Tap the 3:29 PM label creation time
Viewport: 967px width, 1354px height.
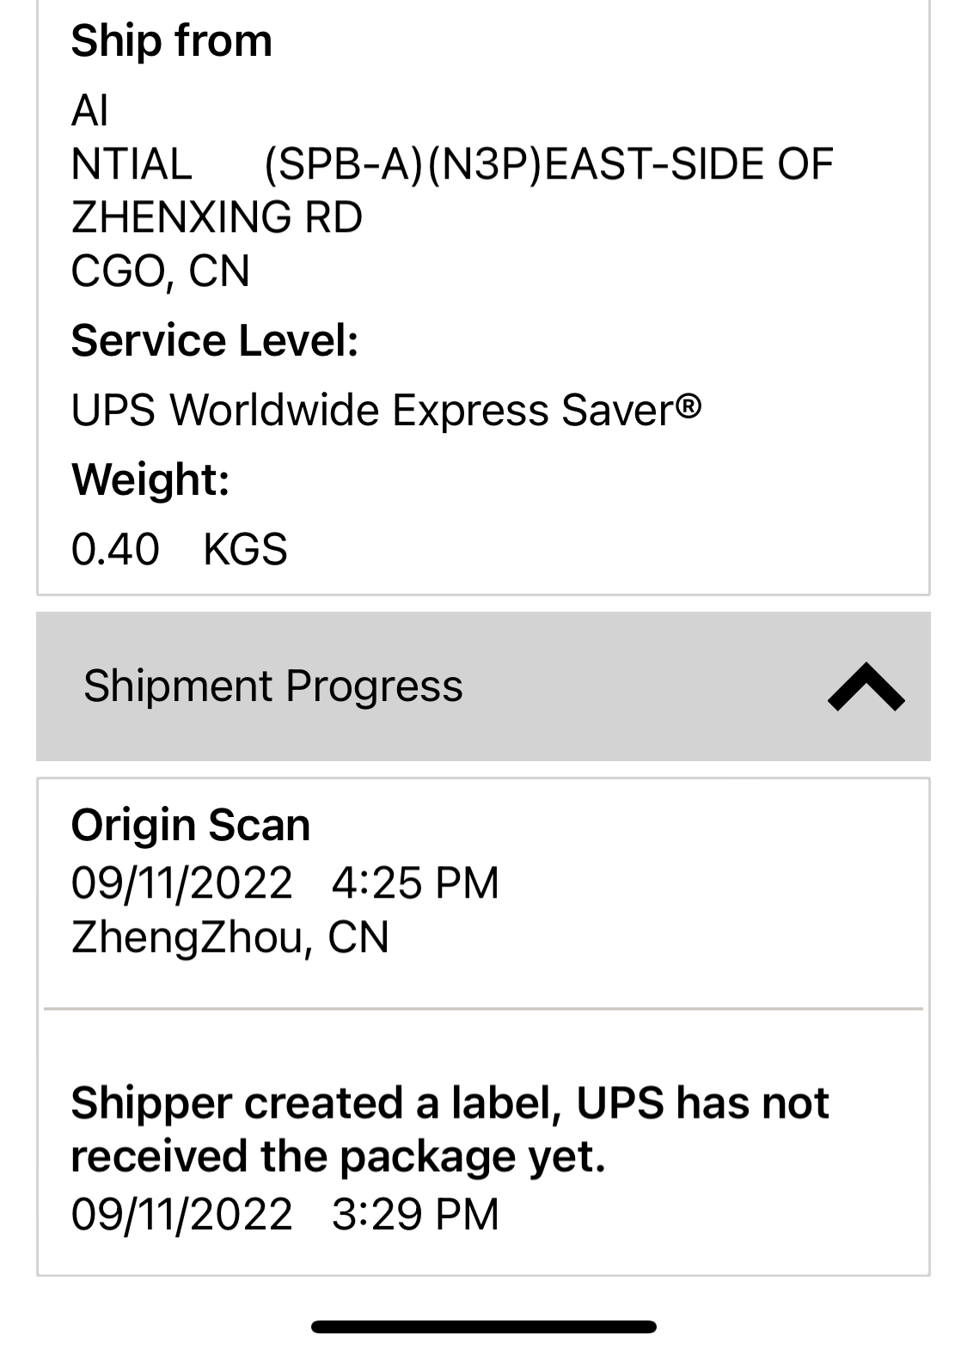415,1214
